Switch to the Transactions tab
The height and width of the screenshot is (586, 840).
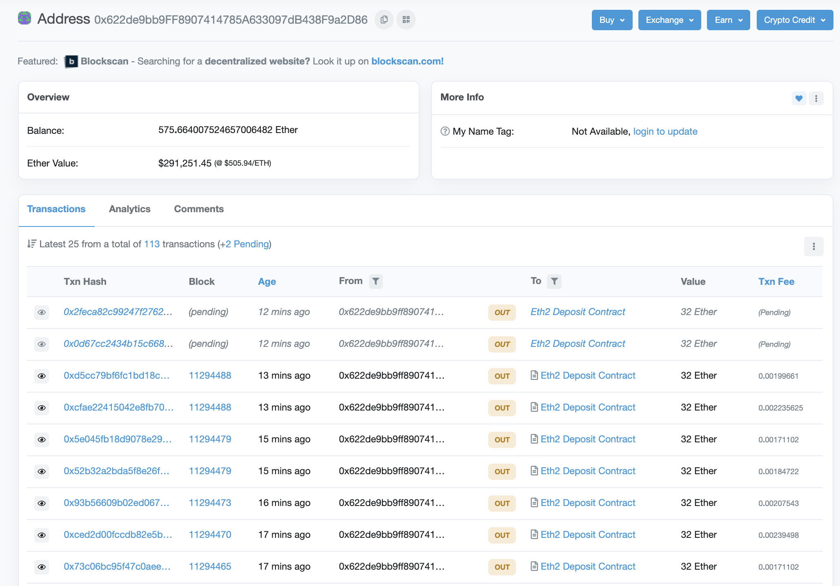click(56, 209)
